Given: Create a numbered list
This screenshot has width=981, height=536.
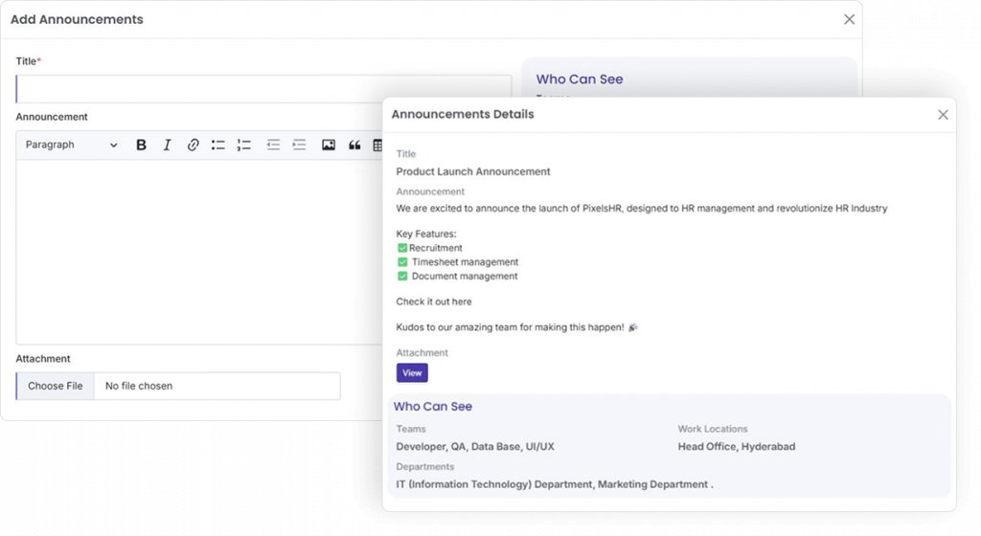Looking at the screenshot, I should tap(244, 145).
